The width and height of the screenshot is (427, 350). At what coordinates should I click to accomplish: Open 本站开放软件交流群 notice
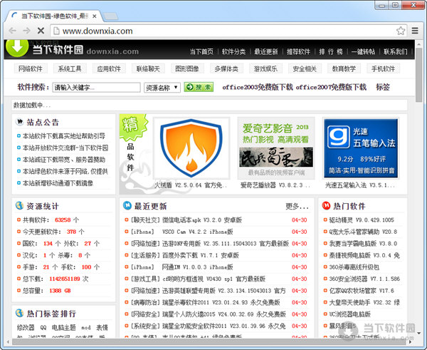(x=65, y=148)
